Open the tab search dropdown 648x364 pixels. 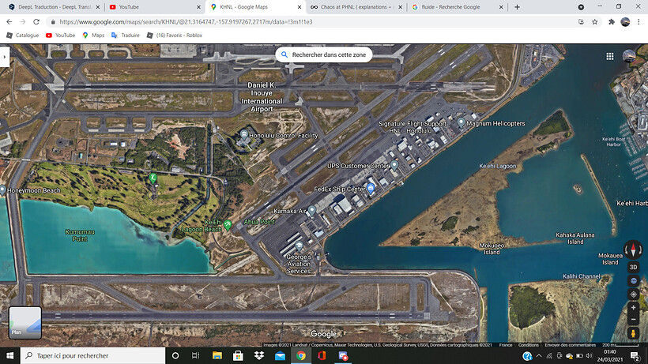581,7
